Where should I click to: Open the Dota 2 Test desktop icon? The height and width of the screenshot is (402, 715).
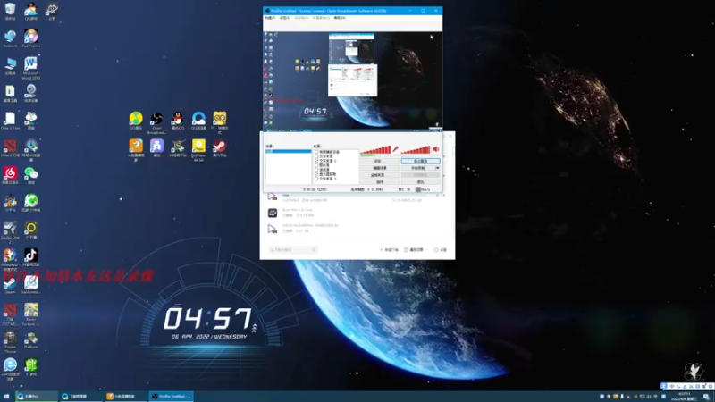(x=10, y=121)
